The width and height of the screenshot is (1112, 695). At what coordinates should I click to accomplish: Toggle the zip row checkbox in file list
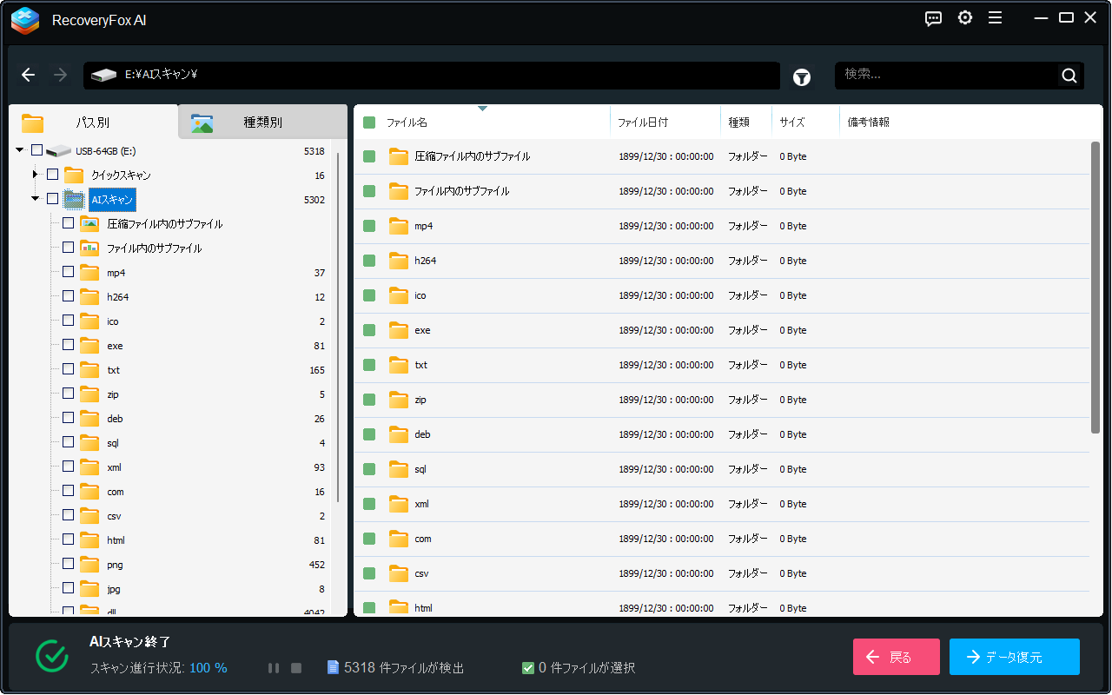tap(369, 400)
